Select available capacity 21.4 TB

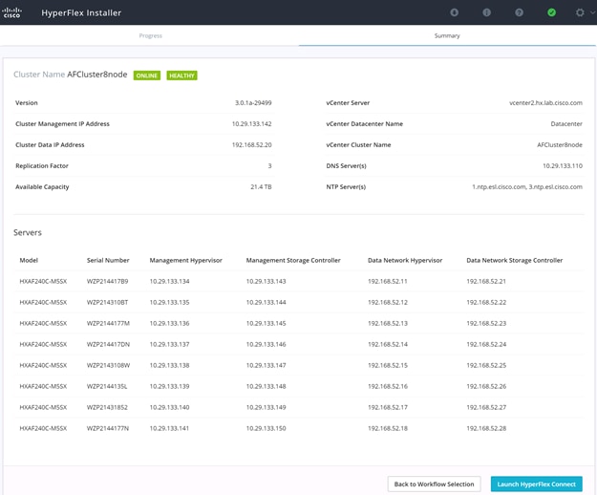click(x=261, y=187)
